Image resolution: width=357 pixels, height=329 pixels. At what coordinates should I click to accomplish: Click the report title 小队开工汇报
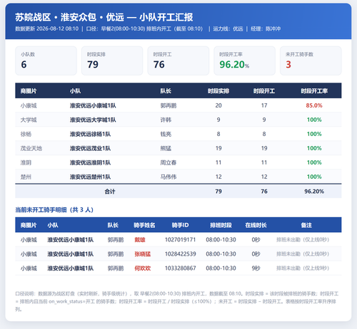(x=166, y=17)
